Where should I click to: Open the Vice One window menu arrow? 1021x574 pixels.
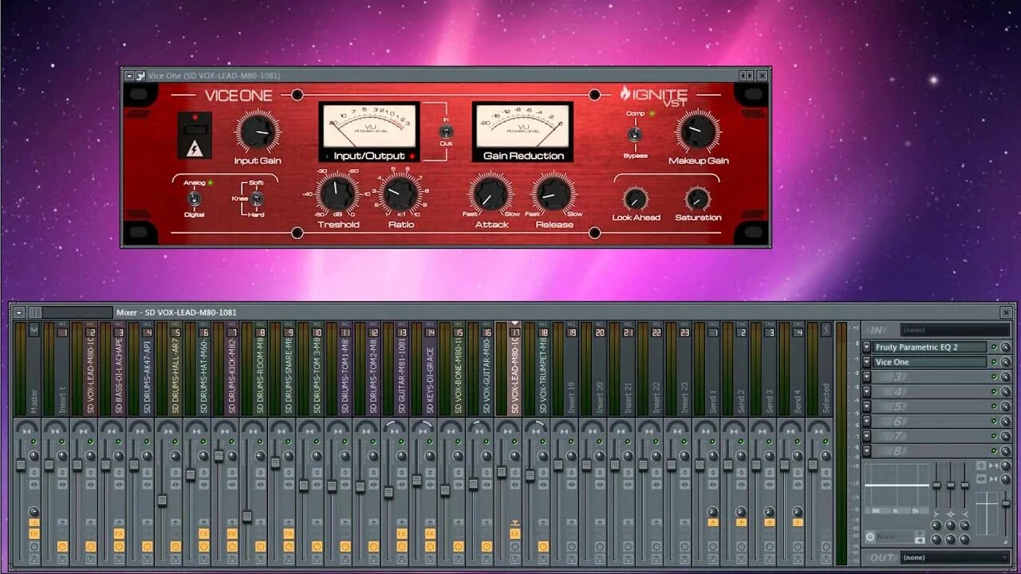coord(129,76)
